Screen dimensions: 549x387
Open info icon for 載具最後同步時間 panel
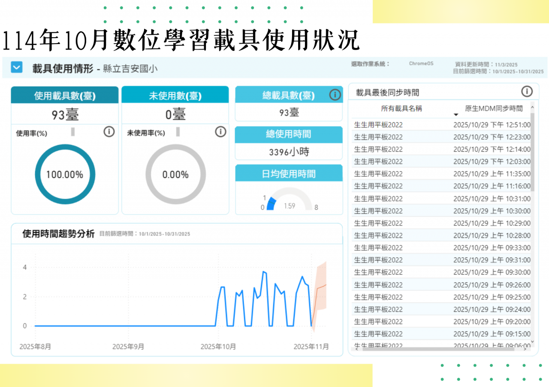pyautogui.click(x=527, y=92)
